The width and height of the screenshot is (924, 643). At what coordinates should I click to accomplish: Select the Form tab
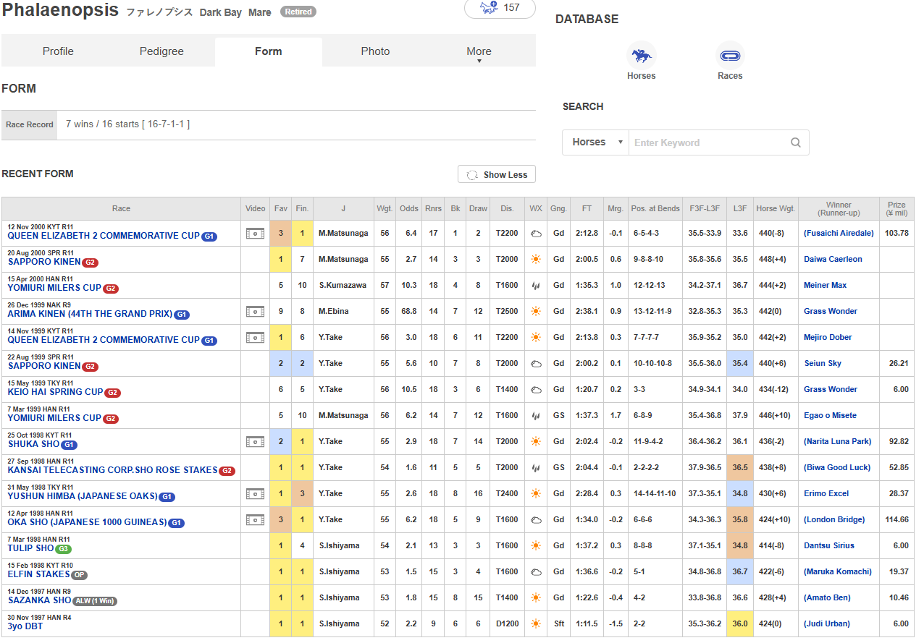[269, 51]
